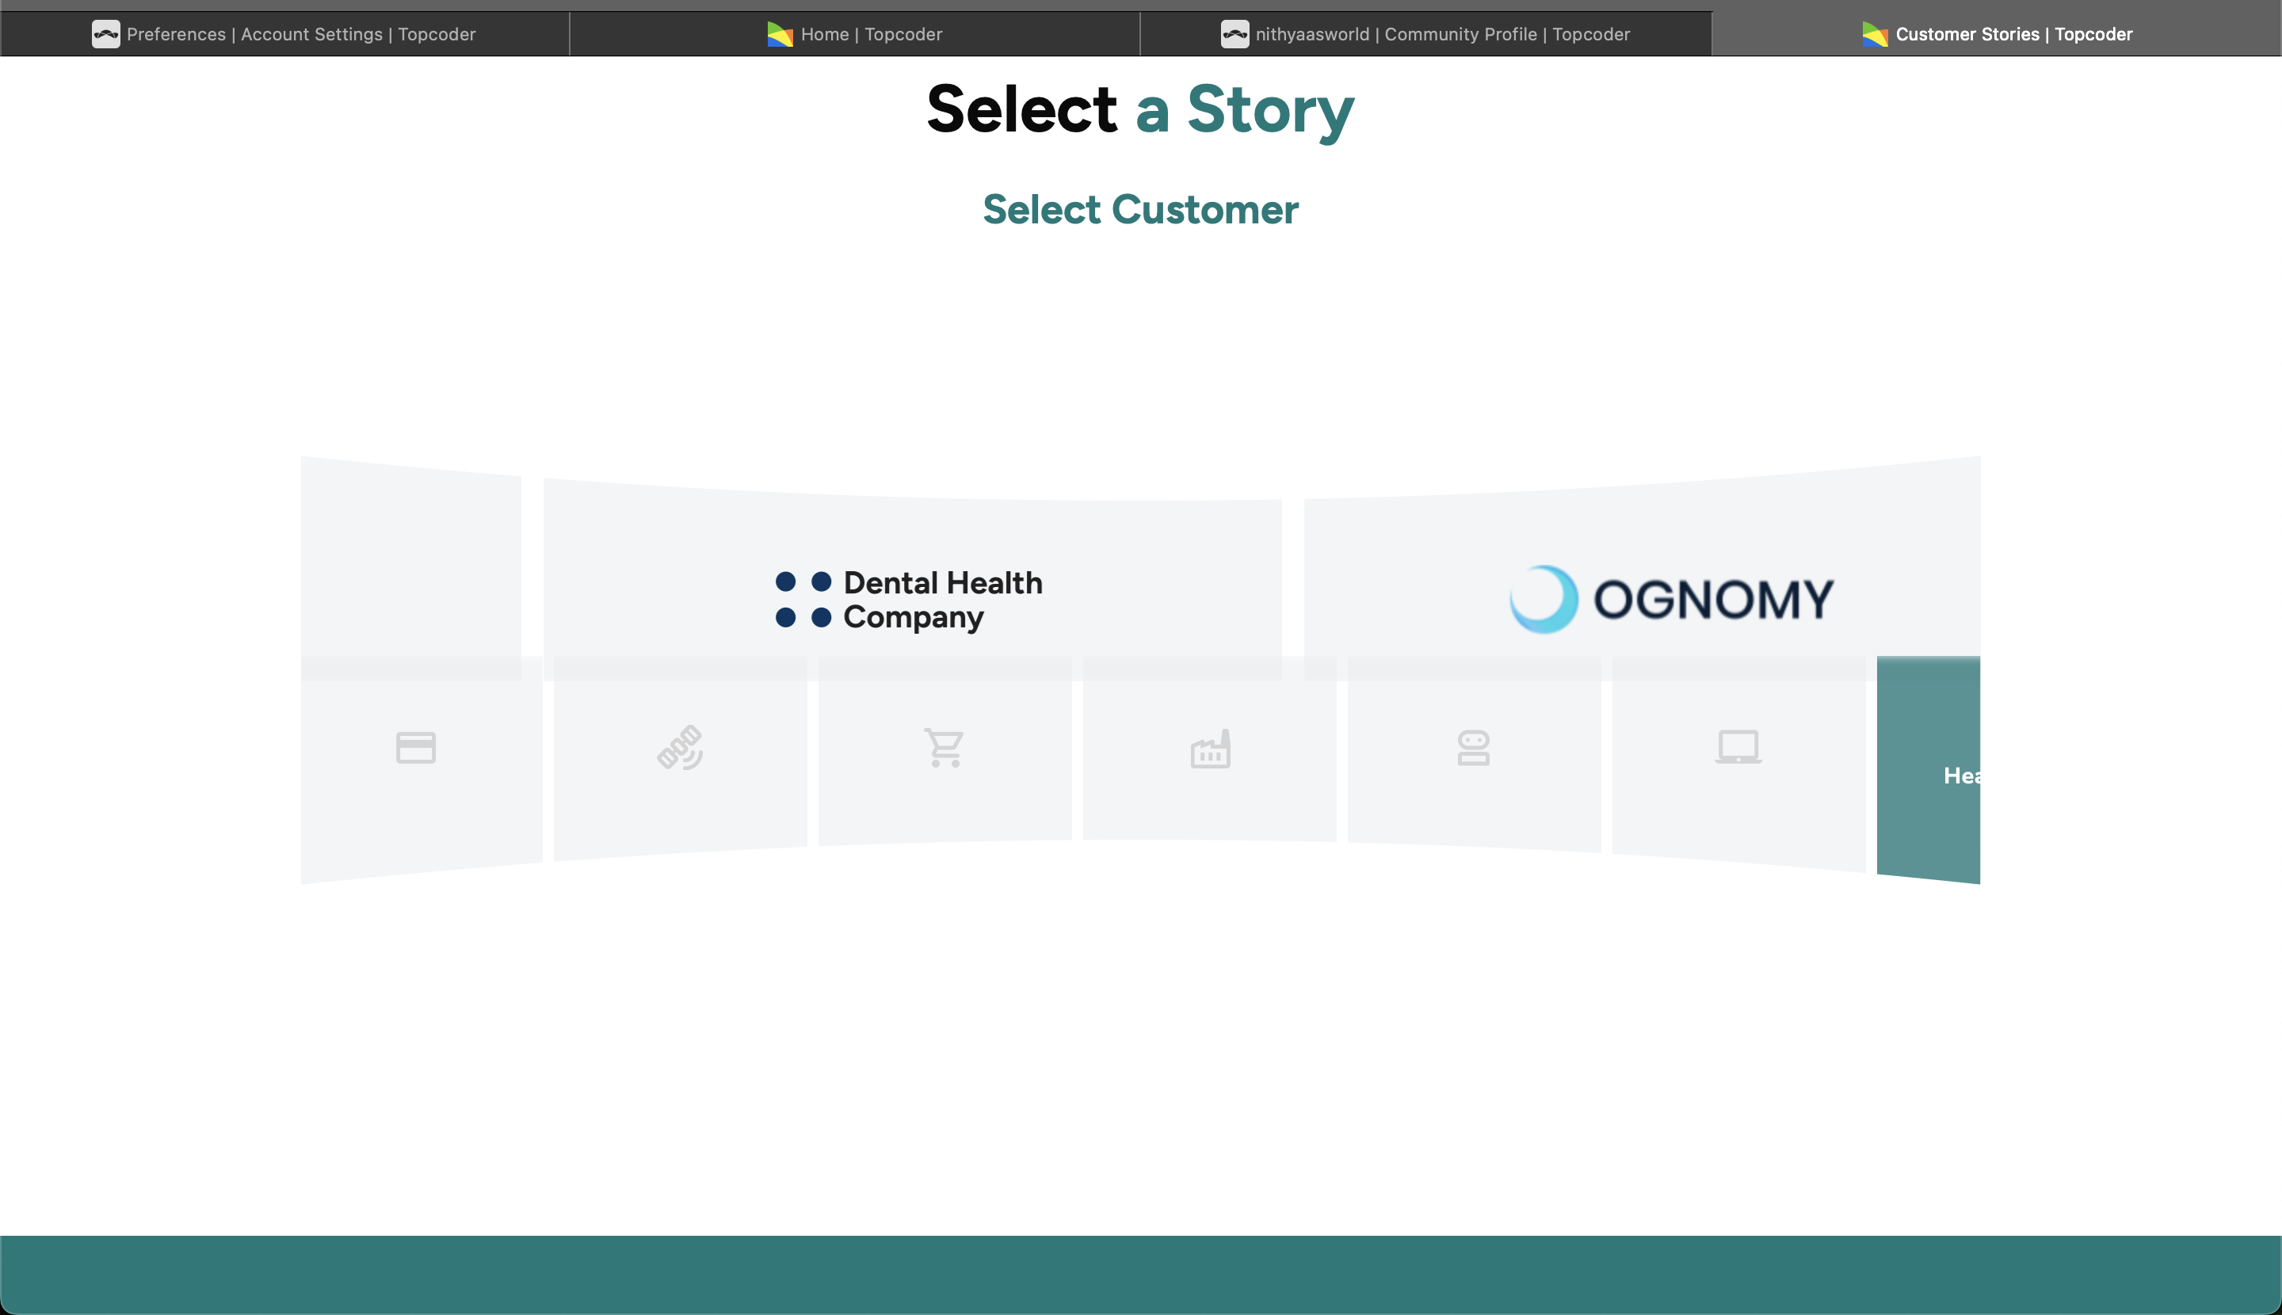Select the credit card industry icon
The width and height of the screenshot is (2282, 1315).
(415, 748)
